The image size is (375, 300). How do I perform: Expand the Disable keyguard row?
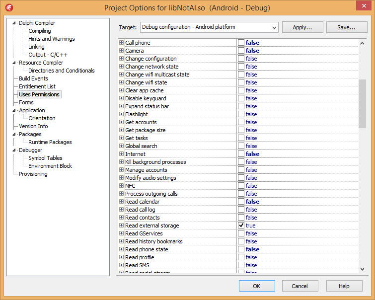121,98
